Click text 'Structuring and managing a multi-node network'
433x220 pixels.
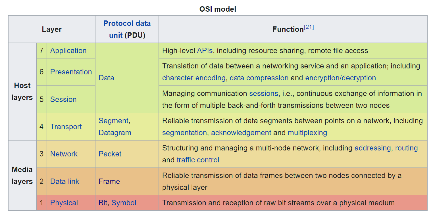tap(241, 148)
